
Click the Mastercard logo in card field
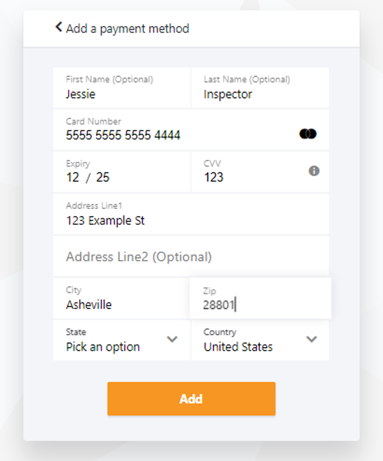308,134
